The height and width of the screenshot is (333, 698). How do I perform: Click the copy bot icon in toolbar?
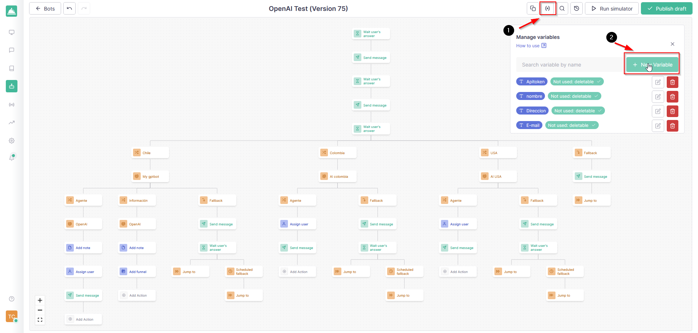tap(533, 8)
